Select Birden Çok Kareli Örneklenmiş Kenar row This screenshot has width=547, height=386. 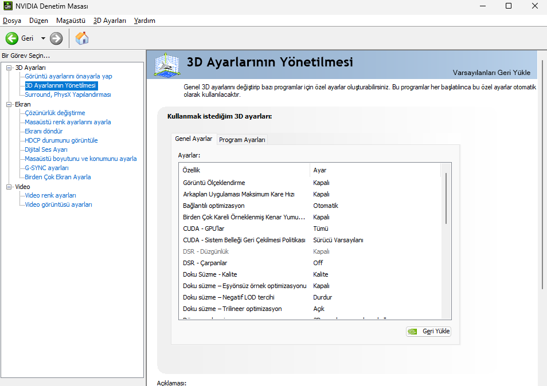310,218
